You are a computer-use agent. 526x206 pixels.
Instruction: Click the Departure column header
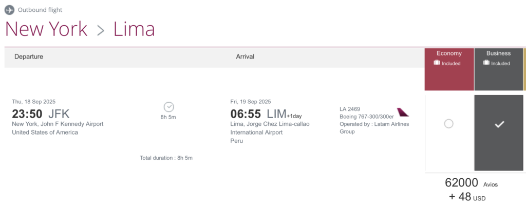[x=29, y=57]
